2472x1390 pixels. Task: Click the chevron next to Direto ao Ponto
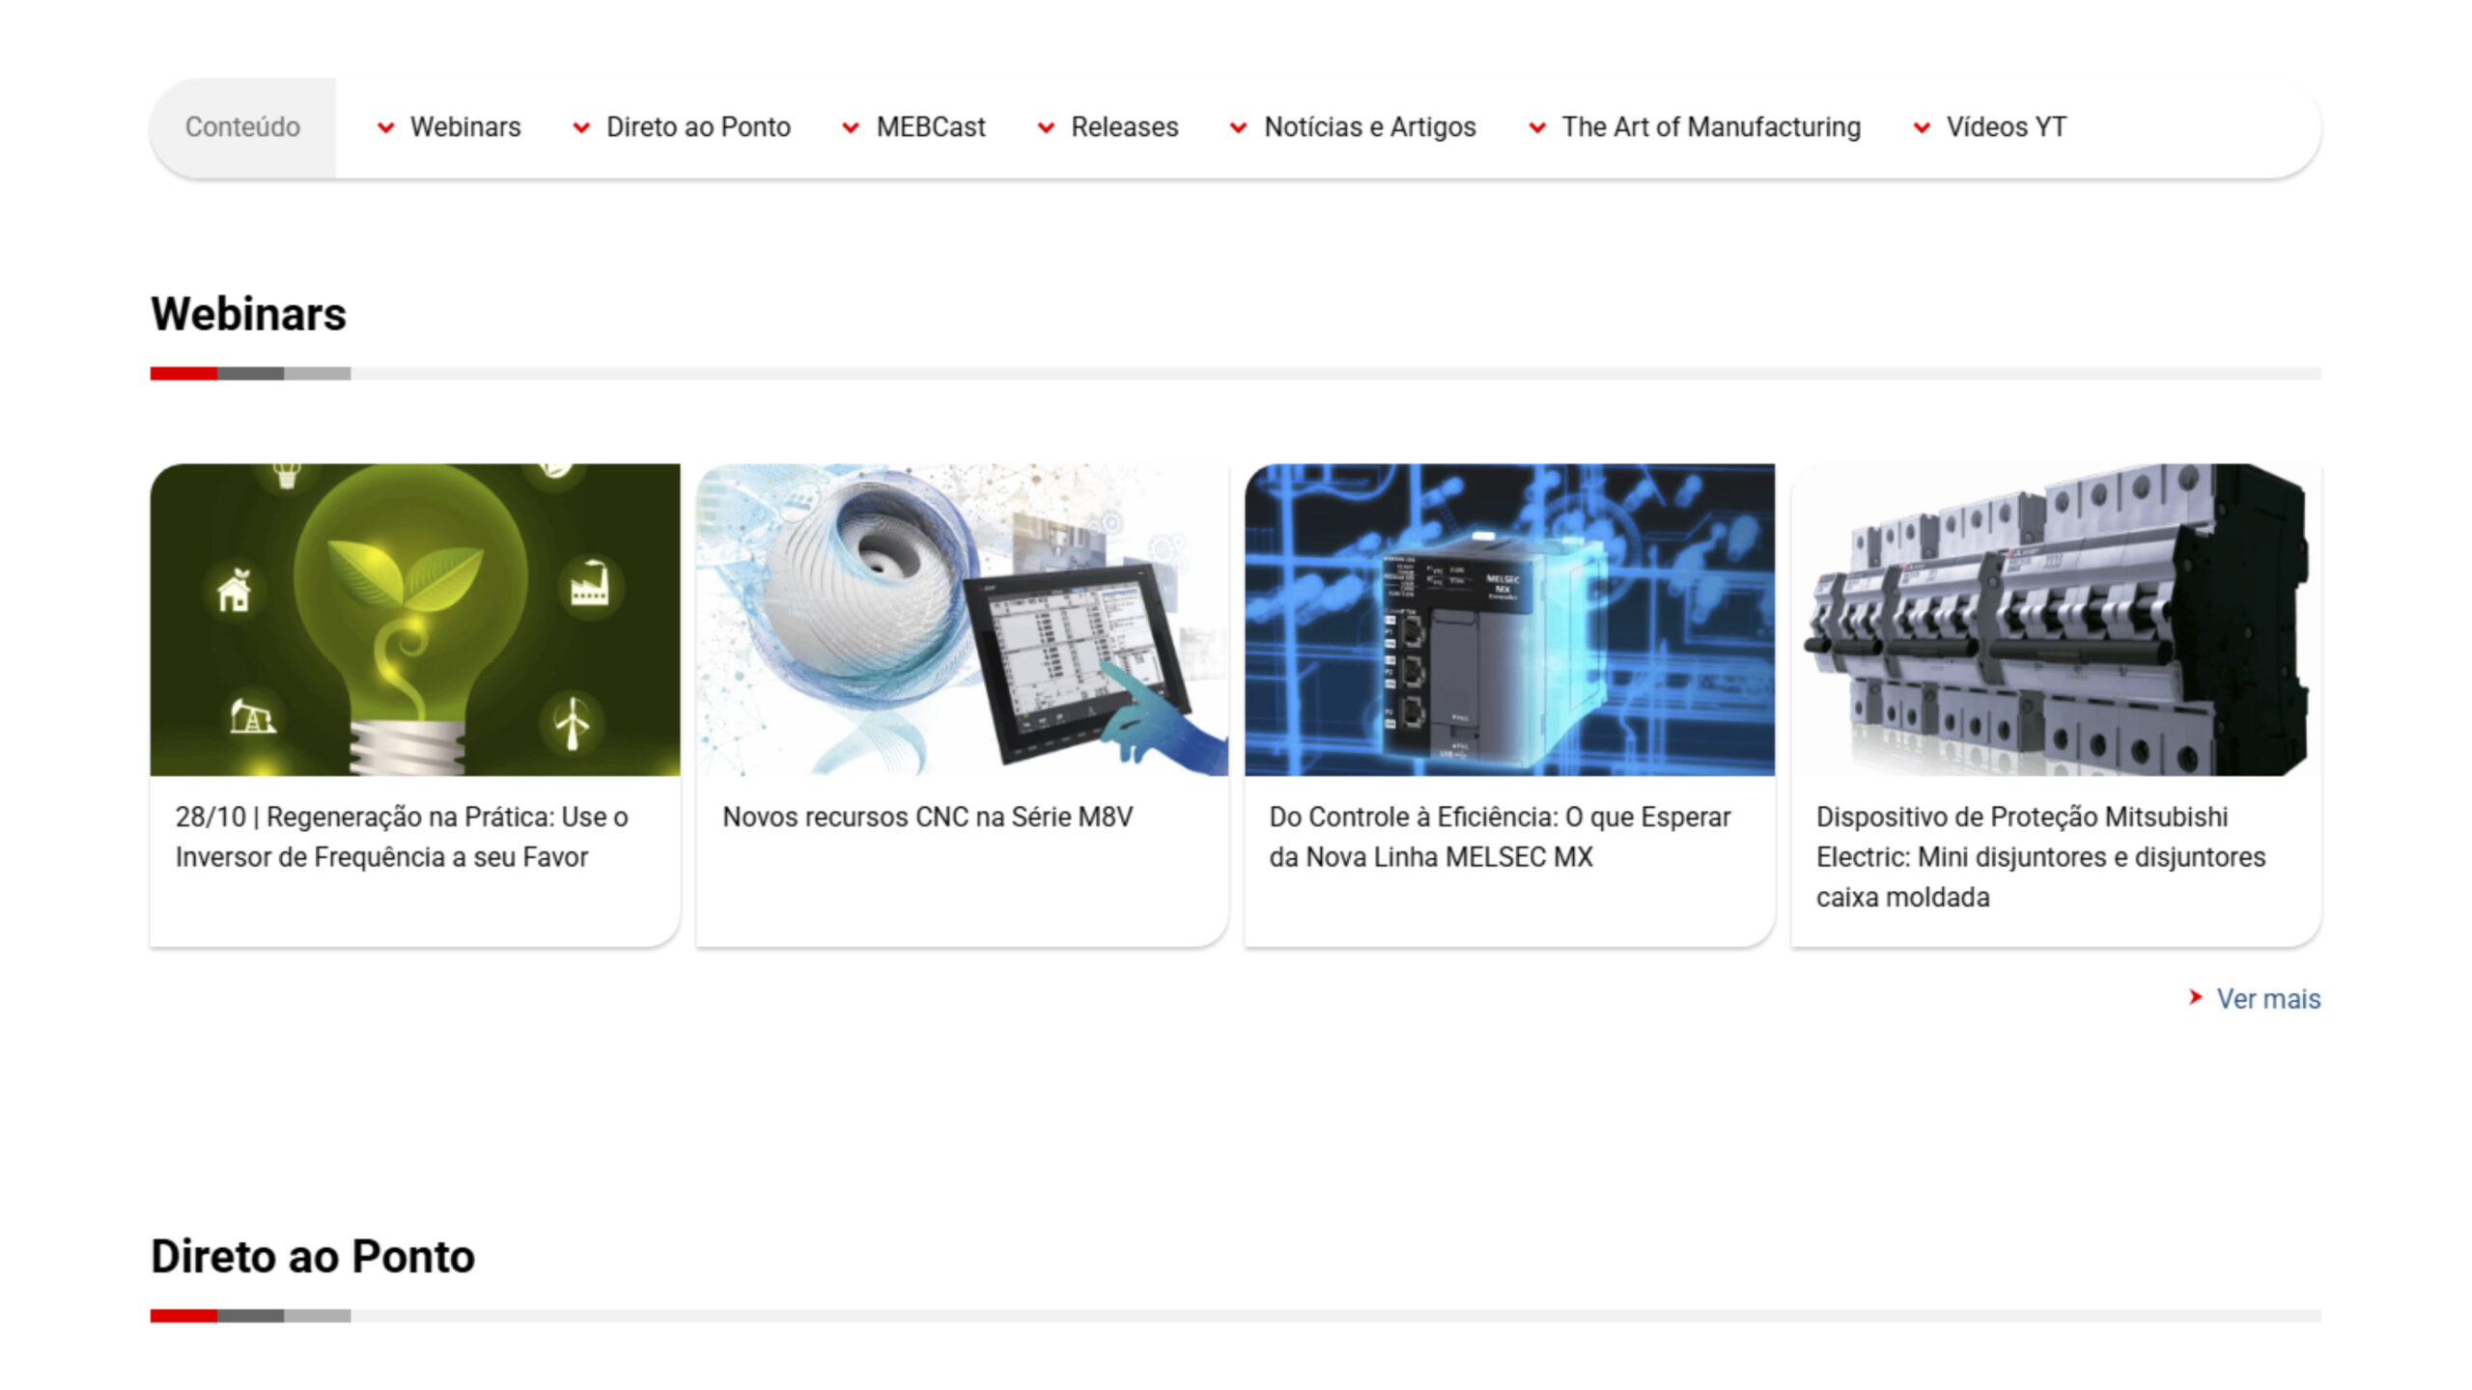click(x=581, y=127)
